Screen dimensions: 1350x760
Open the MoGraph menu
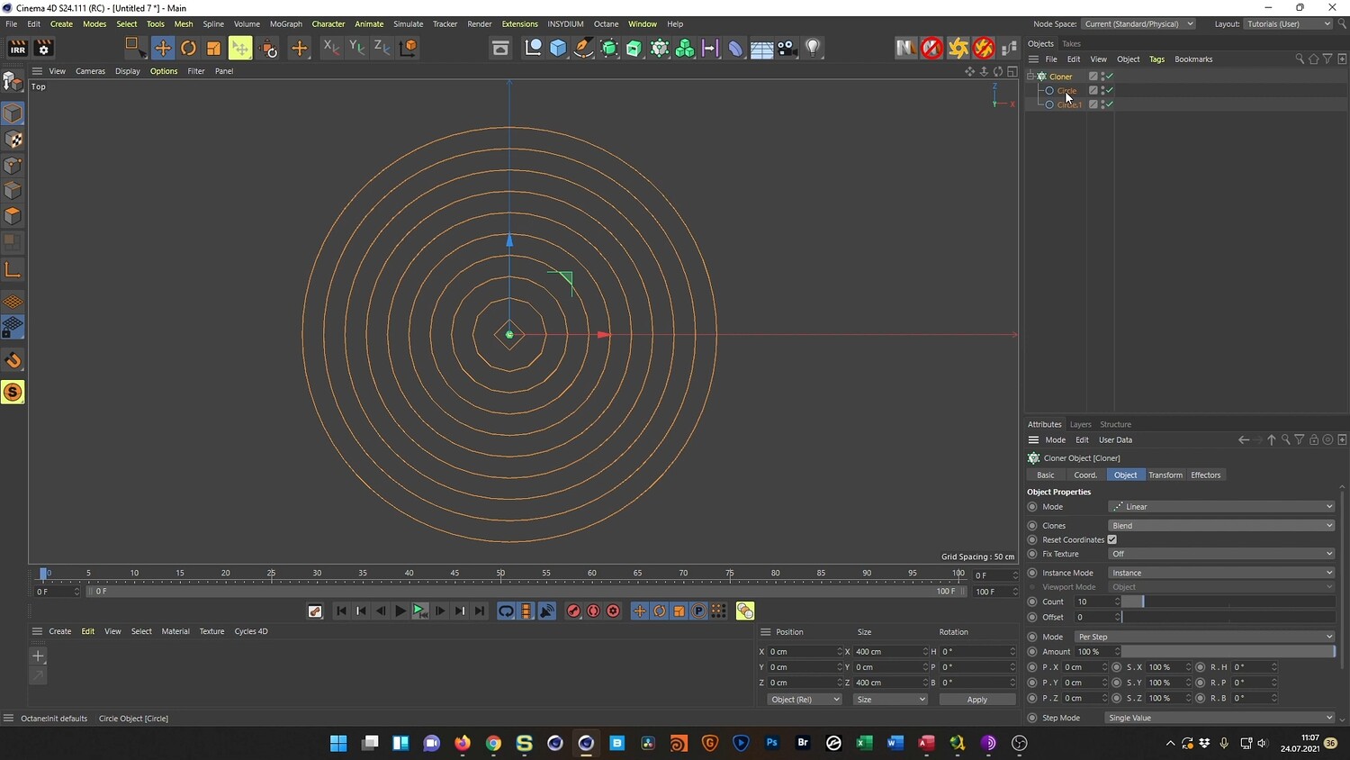[285, 24]
